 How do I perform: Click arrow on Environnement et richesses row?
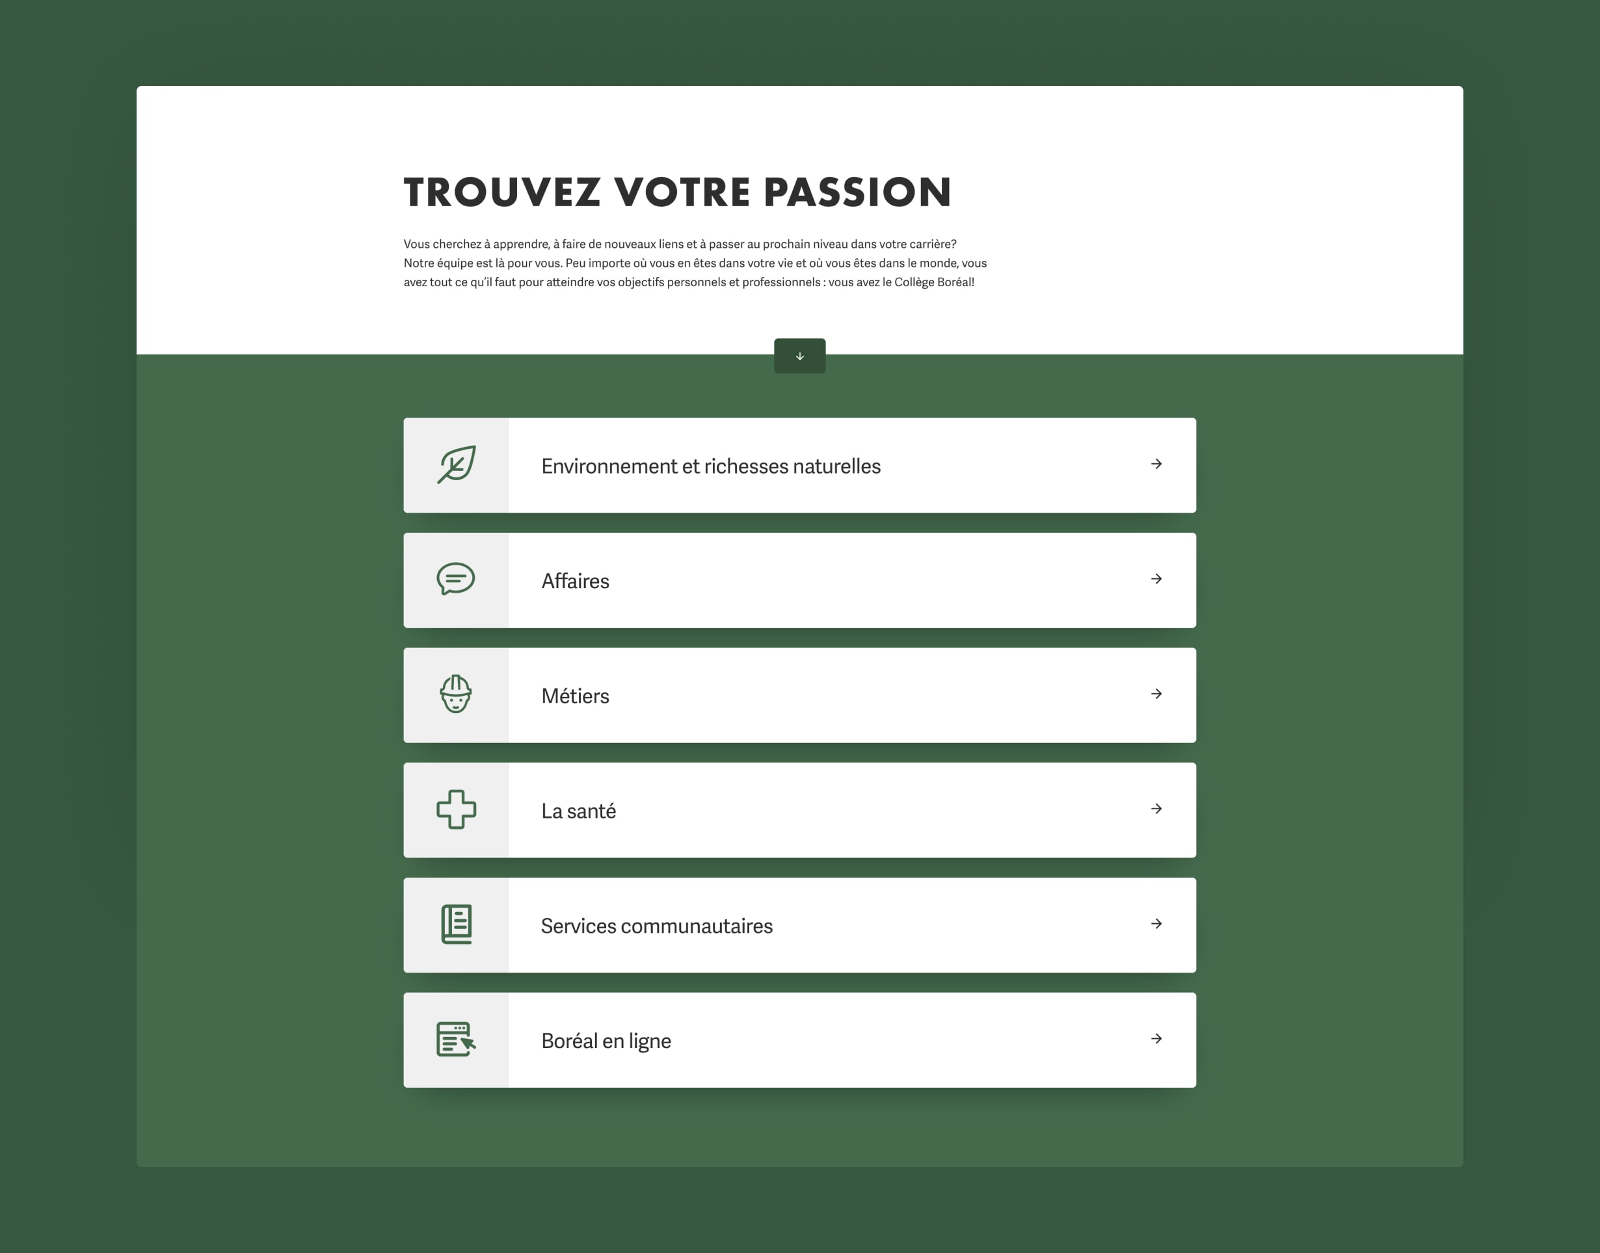[x=1156, y=464]
